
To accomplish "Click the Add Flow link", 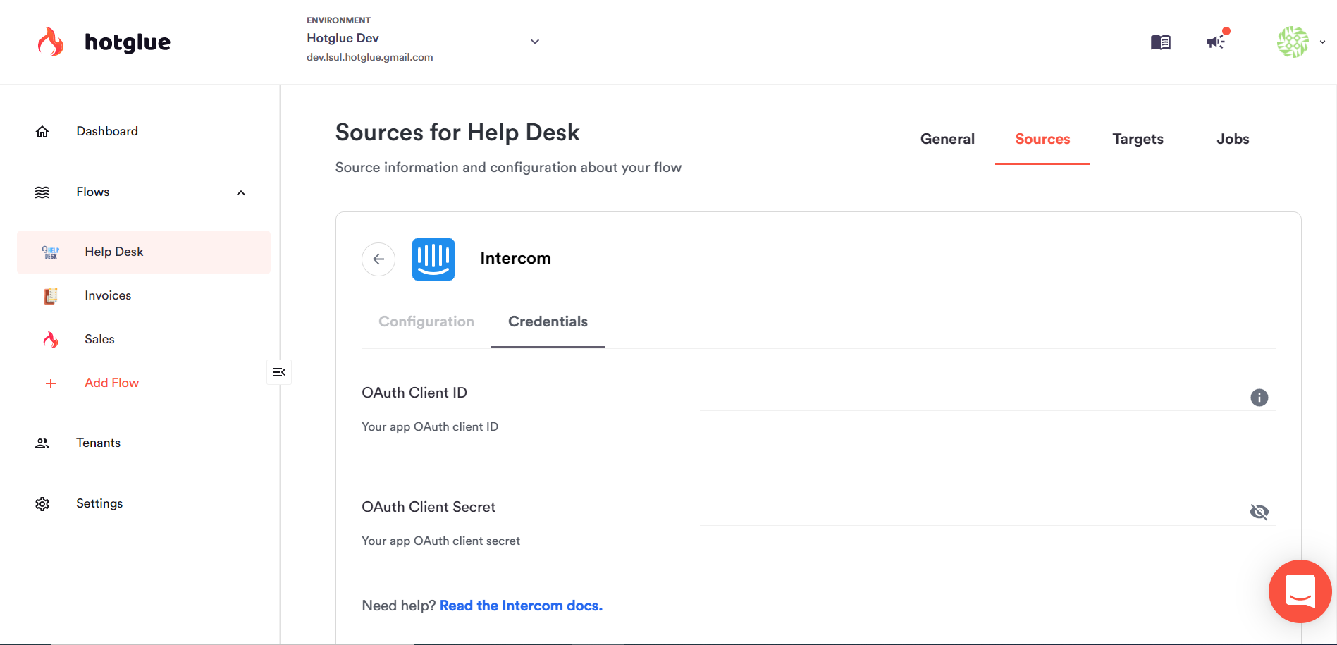I will point(111,383).
